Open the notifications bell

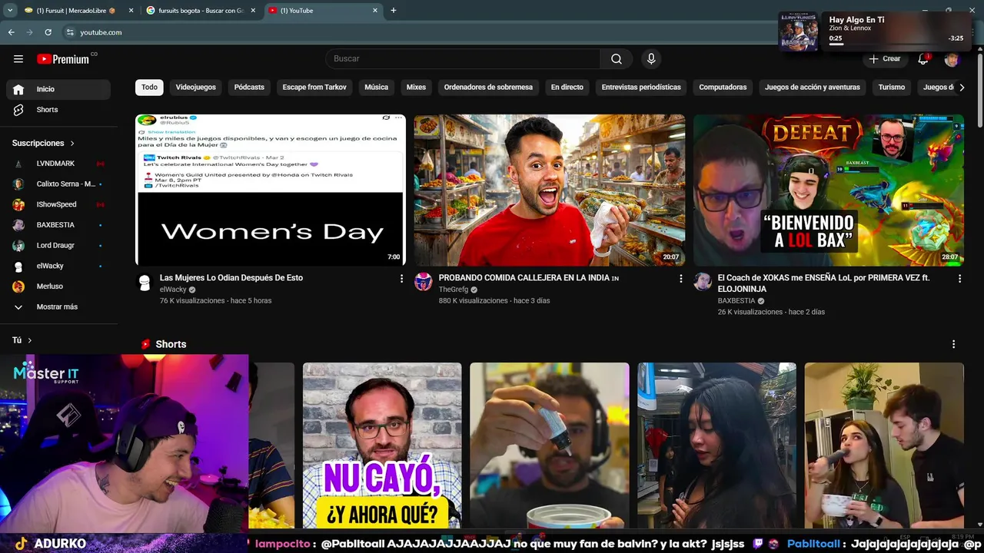coord(923,59)
